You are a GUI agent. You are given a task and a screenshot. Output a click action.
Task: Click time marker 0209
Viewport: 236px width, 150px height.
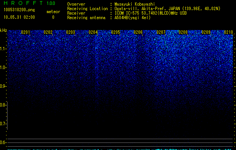(206, 32)
